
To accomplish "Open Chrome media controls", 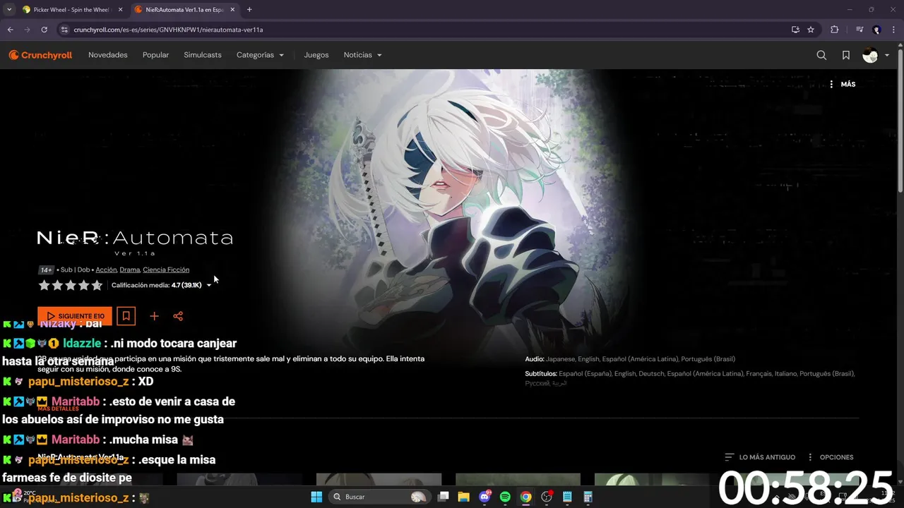I will pyautogui.click(x=860, y=30).
